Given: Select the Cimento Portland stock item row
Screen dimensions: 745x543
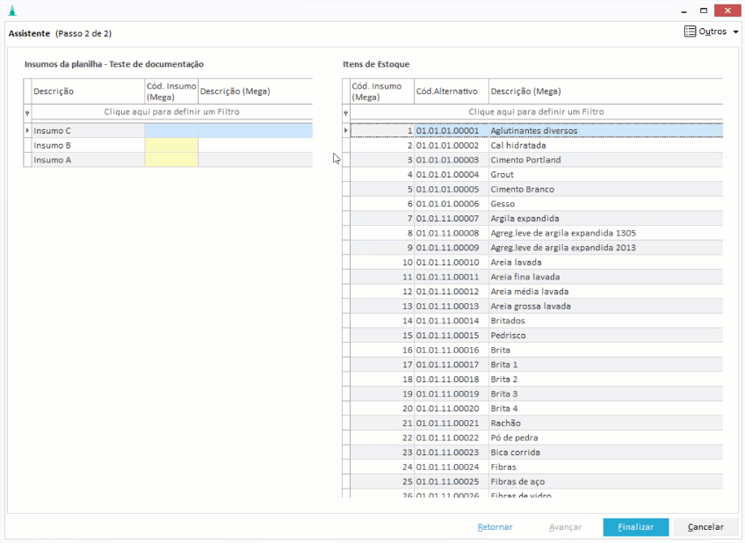Looking at the screenshot, I should coord(525,160).
